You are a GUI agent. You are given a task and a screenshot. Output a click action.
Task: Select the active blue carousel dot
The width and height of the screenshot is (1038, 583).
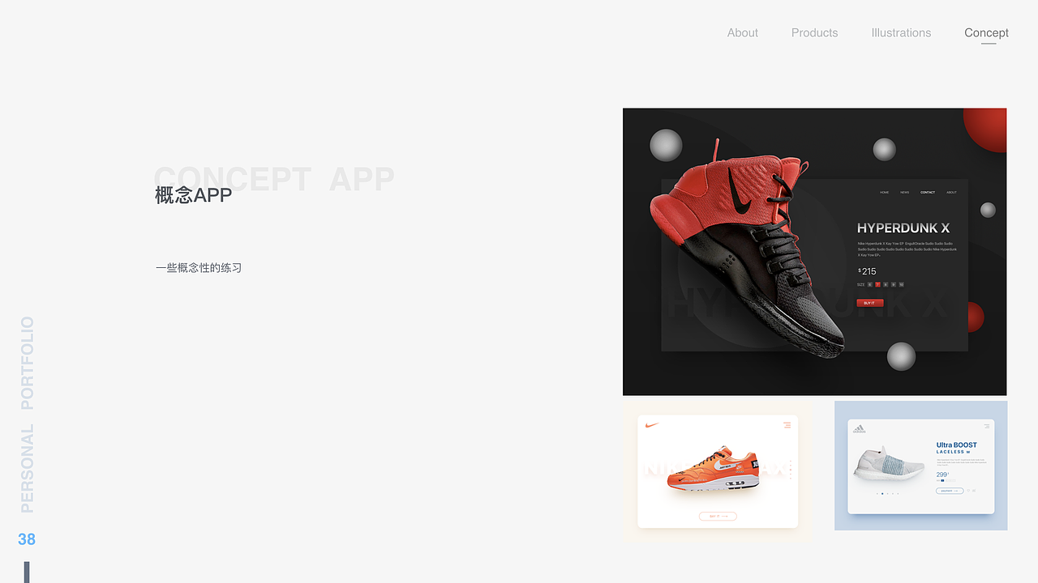(x=882, y=493)
